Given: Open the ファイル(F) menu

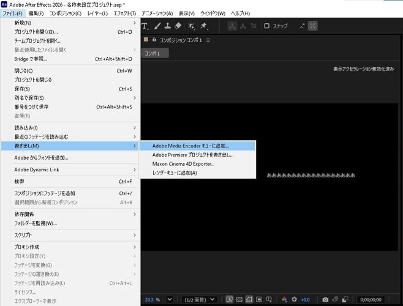Looking at the screenshot, I should click(13, 13).
